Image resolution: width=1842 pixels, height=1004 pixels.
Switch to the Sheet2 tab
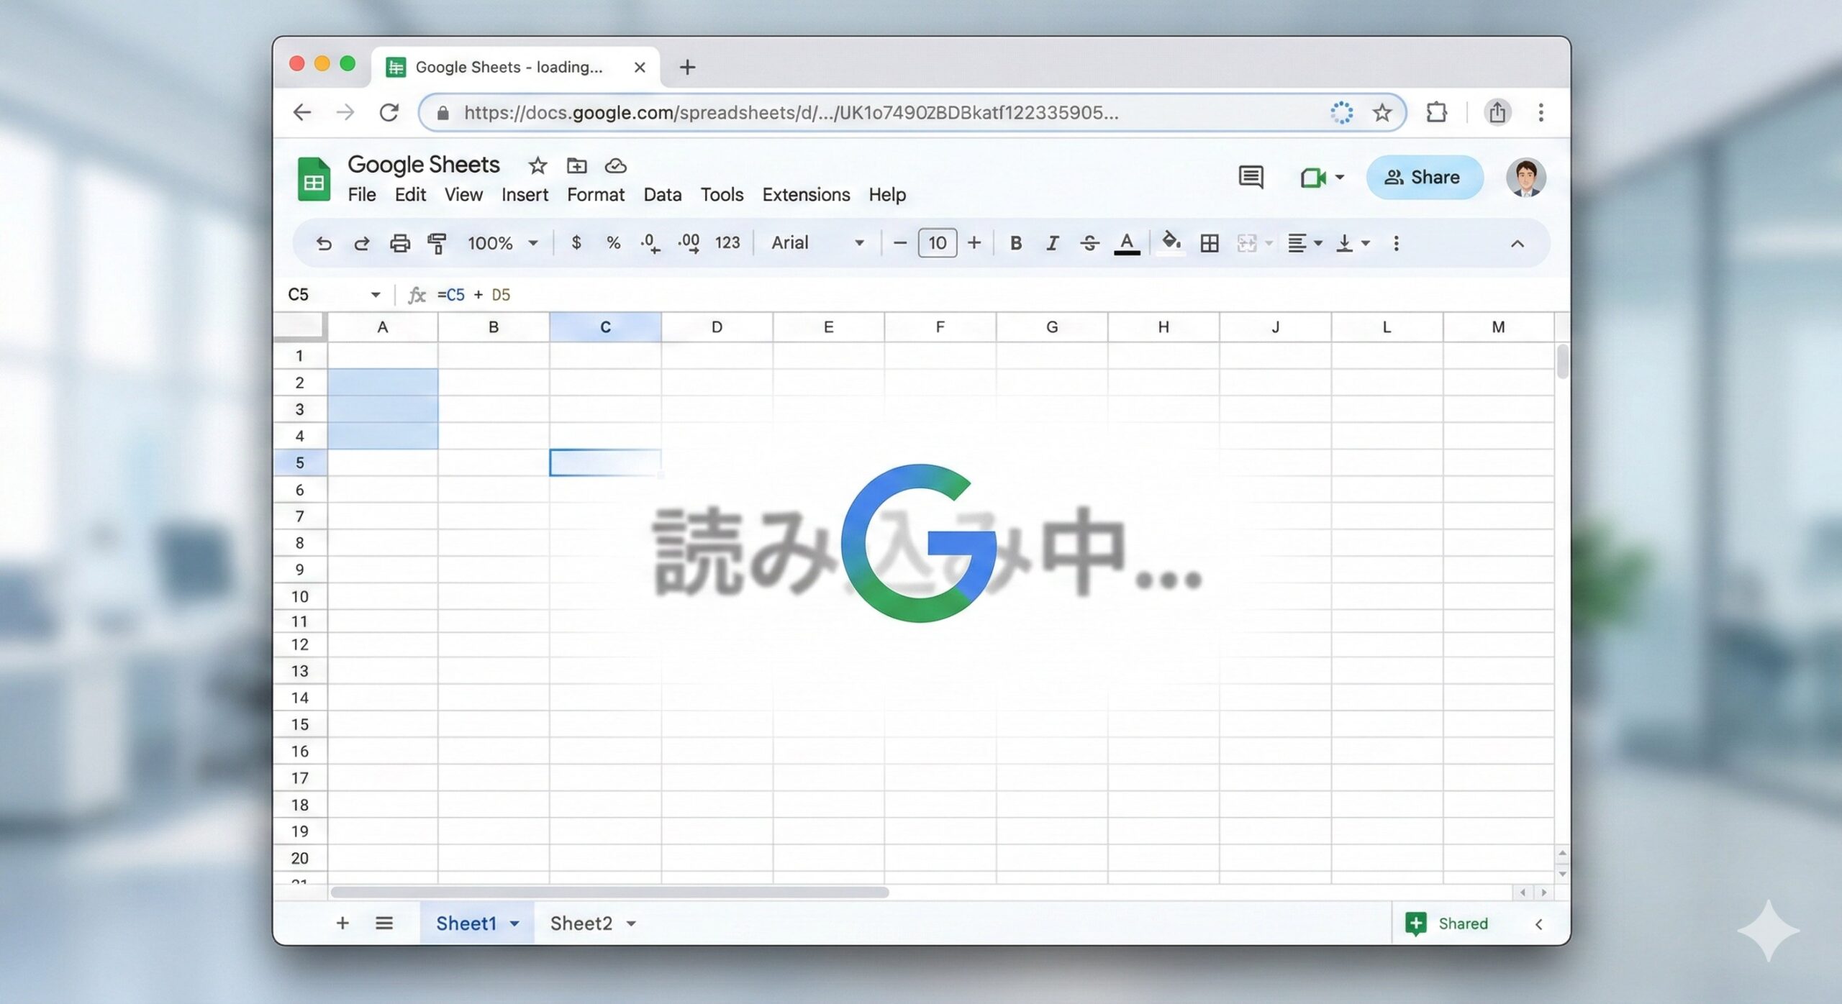click(581, 923)
